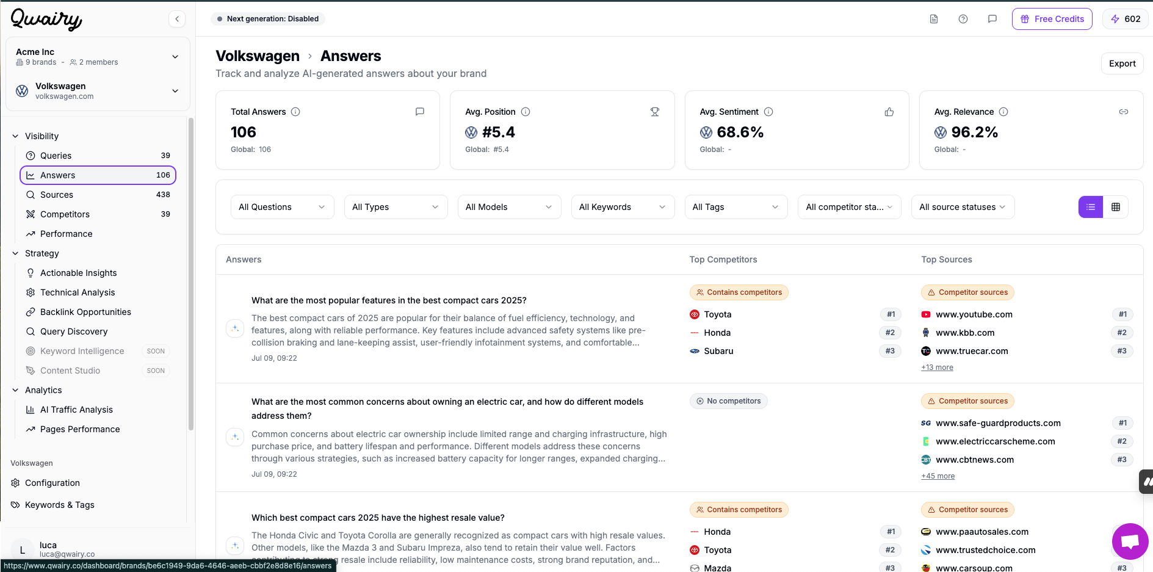The image size is (1153, 572).
Task: Click the Volkswagen logo in the brand selector
Action: click(22, 91)
